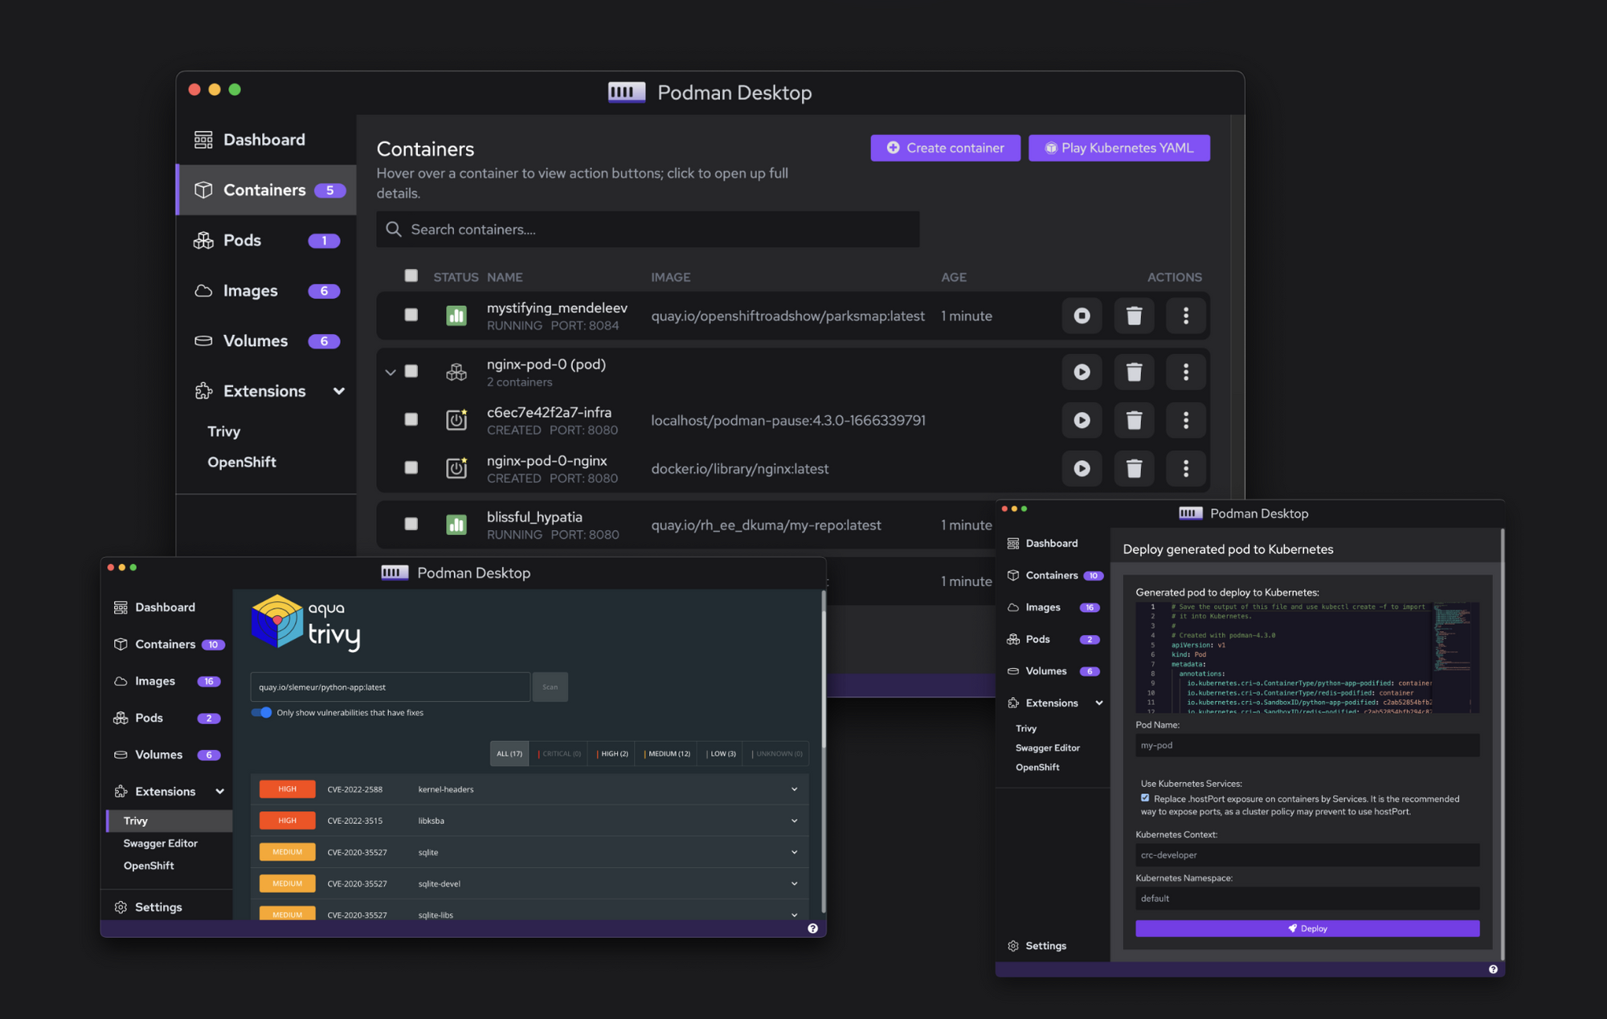Open kebab menu for nginx-pod-0-nginx container
The width and height of the screenshot is (1607, 1019).
click(x=1185, y=468)
